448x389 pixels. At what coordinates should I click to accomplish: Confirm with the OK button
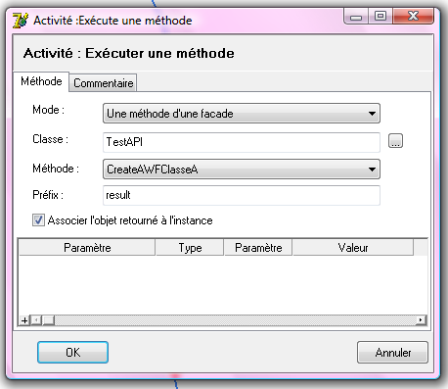[72, 353]
